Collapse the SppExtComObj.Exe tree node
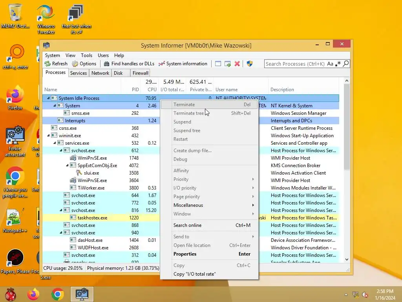 pos(67,166)
